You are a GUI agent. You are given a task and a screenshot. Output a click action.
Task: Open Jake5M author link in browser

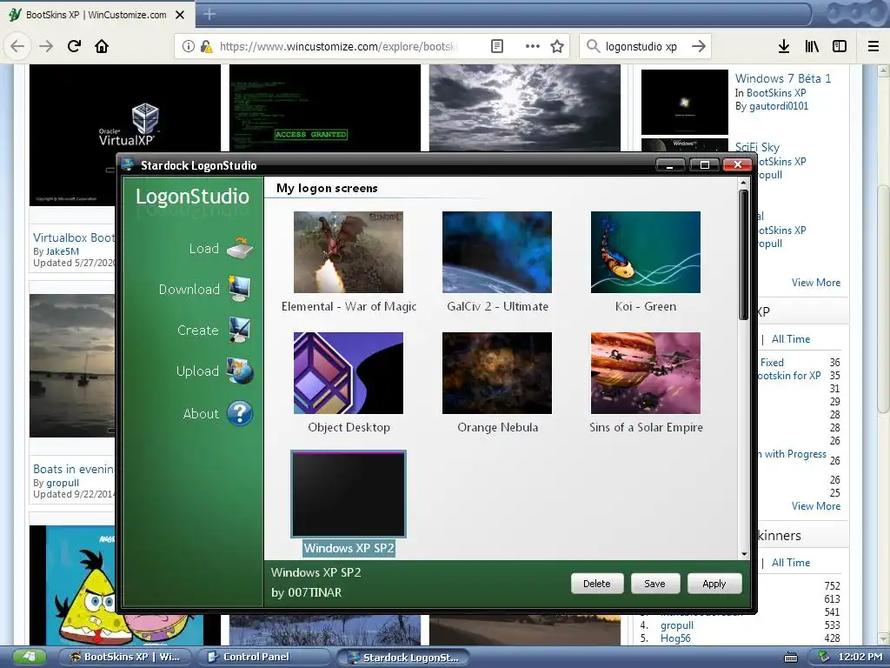point(63,251)
